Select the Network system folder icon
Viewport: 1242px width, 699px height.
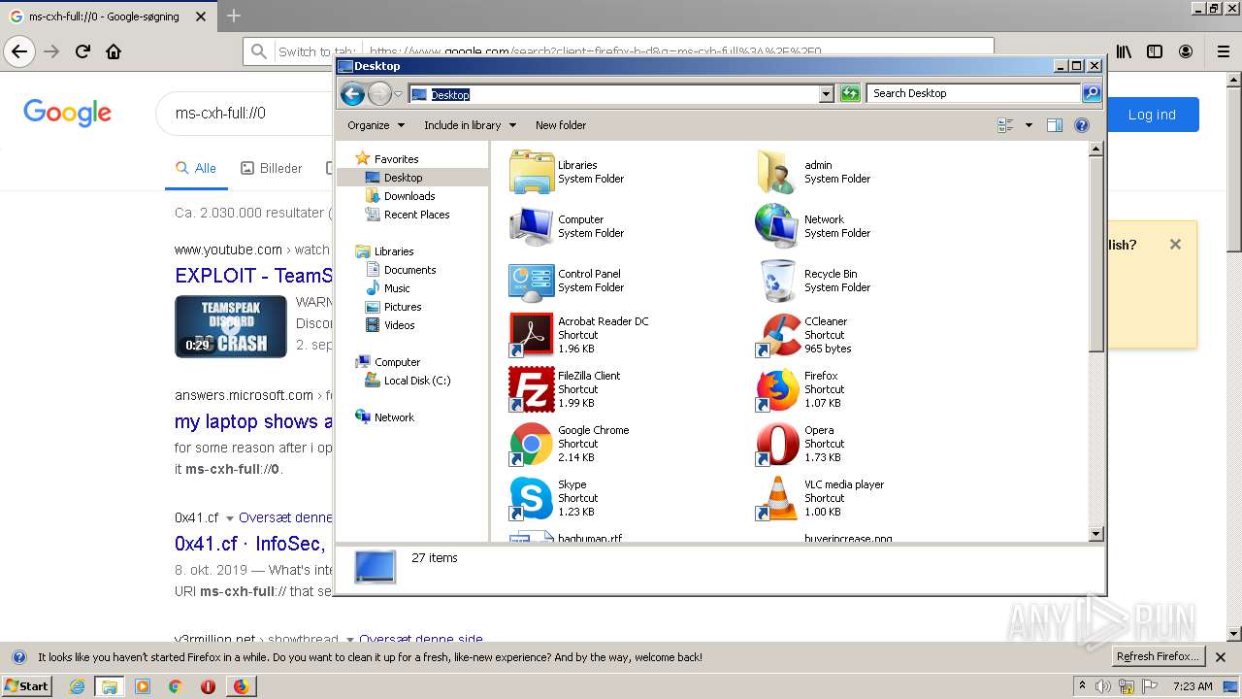point(777,226)
